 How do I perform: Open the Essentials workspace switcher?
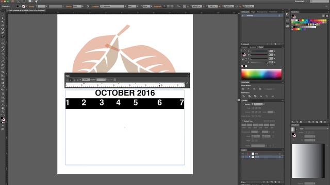click(301, 1)
